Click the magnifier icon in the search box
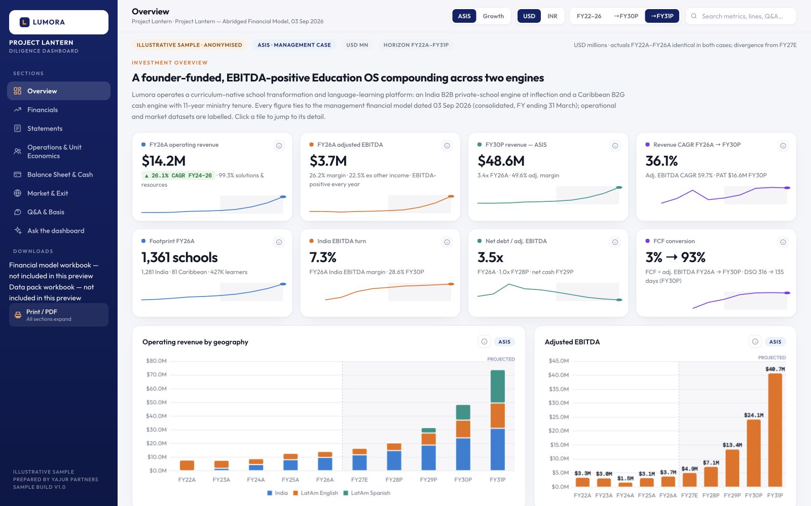Image resolution: width=811 pixels, height=506 pixels. (x=694, y=16)
